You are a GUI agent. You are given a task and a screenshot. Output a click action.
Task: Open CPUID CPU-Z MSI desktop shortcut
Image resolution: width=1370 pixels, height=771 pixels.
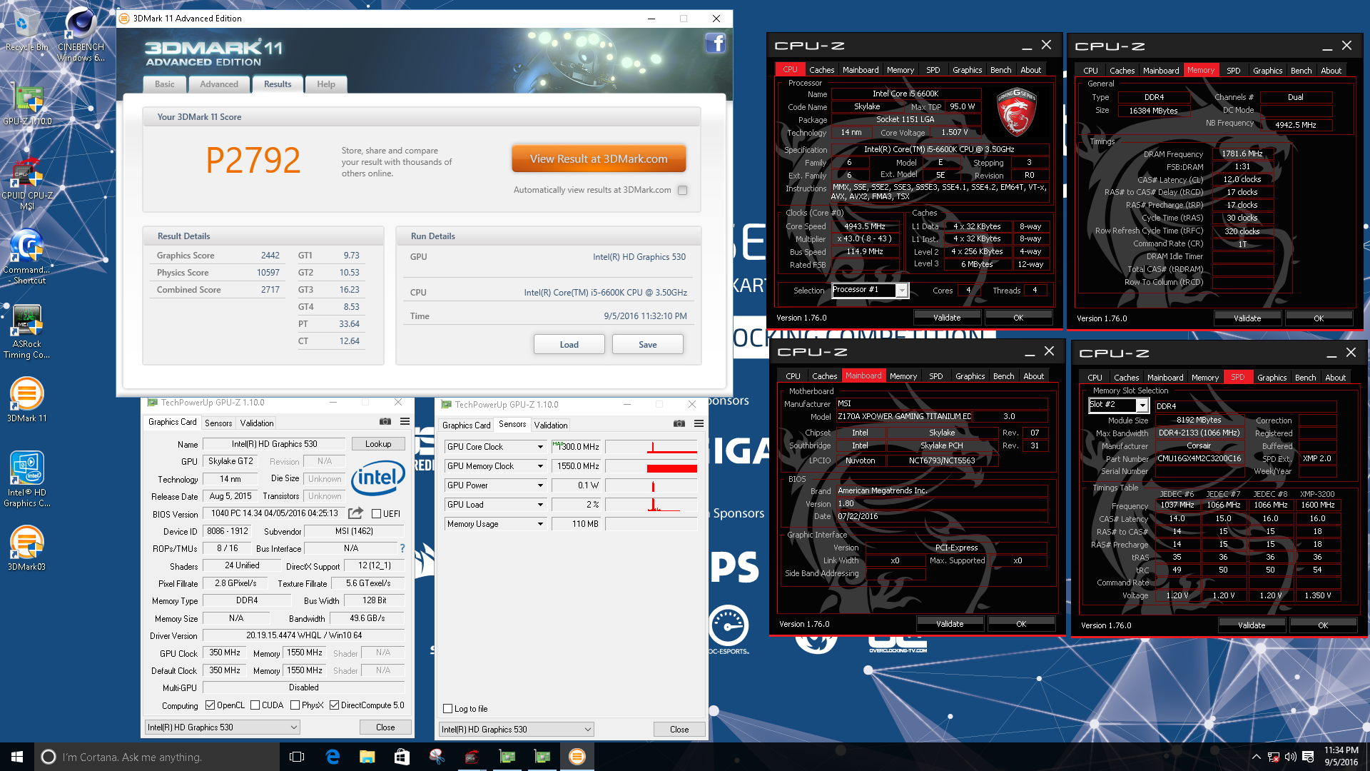point(27,184)
